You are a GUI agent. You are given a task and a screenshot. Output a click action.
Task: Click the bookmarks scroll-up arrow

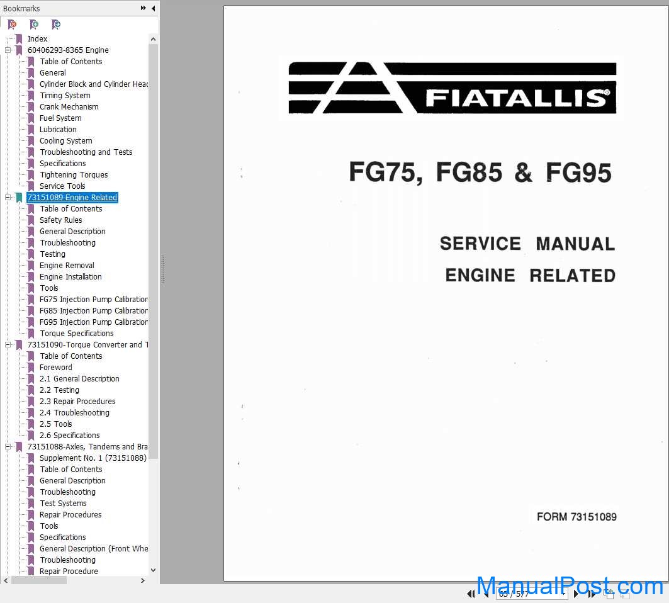[153, 39]
